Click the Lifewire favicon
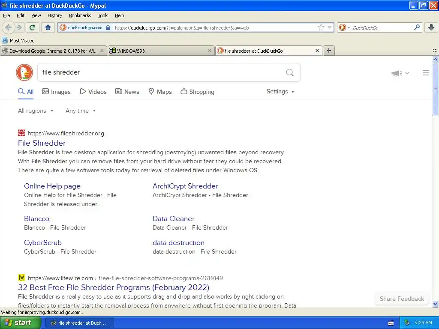Image resolution: width=439 pixels, height=329 pixels. point(21,278)
